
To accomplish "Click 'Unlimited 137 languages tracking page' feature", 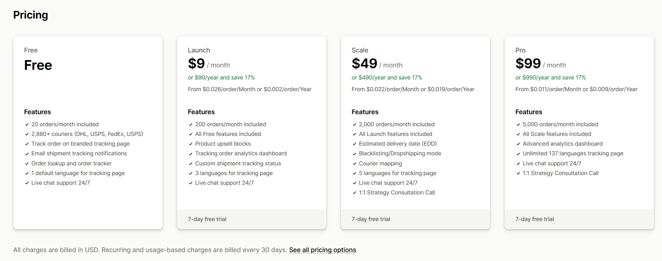I will pos(573,153).
